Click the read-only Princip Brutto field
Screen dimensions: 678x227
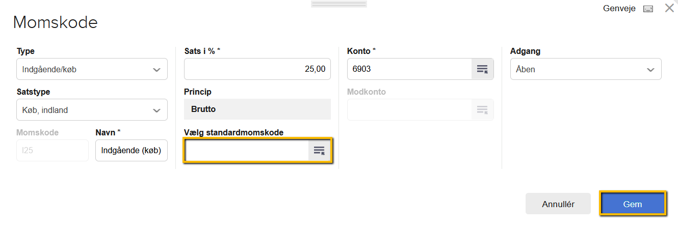pyautogui.click(x=257, y=109)
